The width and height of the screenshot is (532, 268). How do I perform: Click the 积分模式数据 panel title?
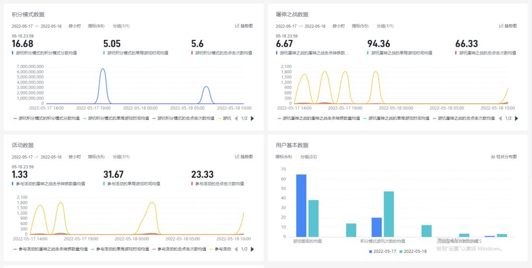click(x=28, y=14)
